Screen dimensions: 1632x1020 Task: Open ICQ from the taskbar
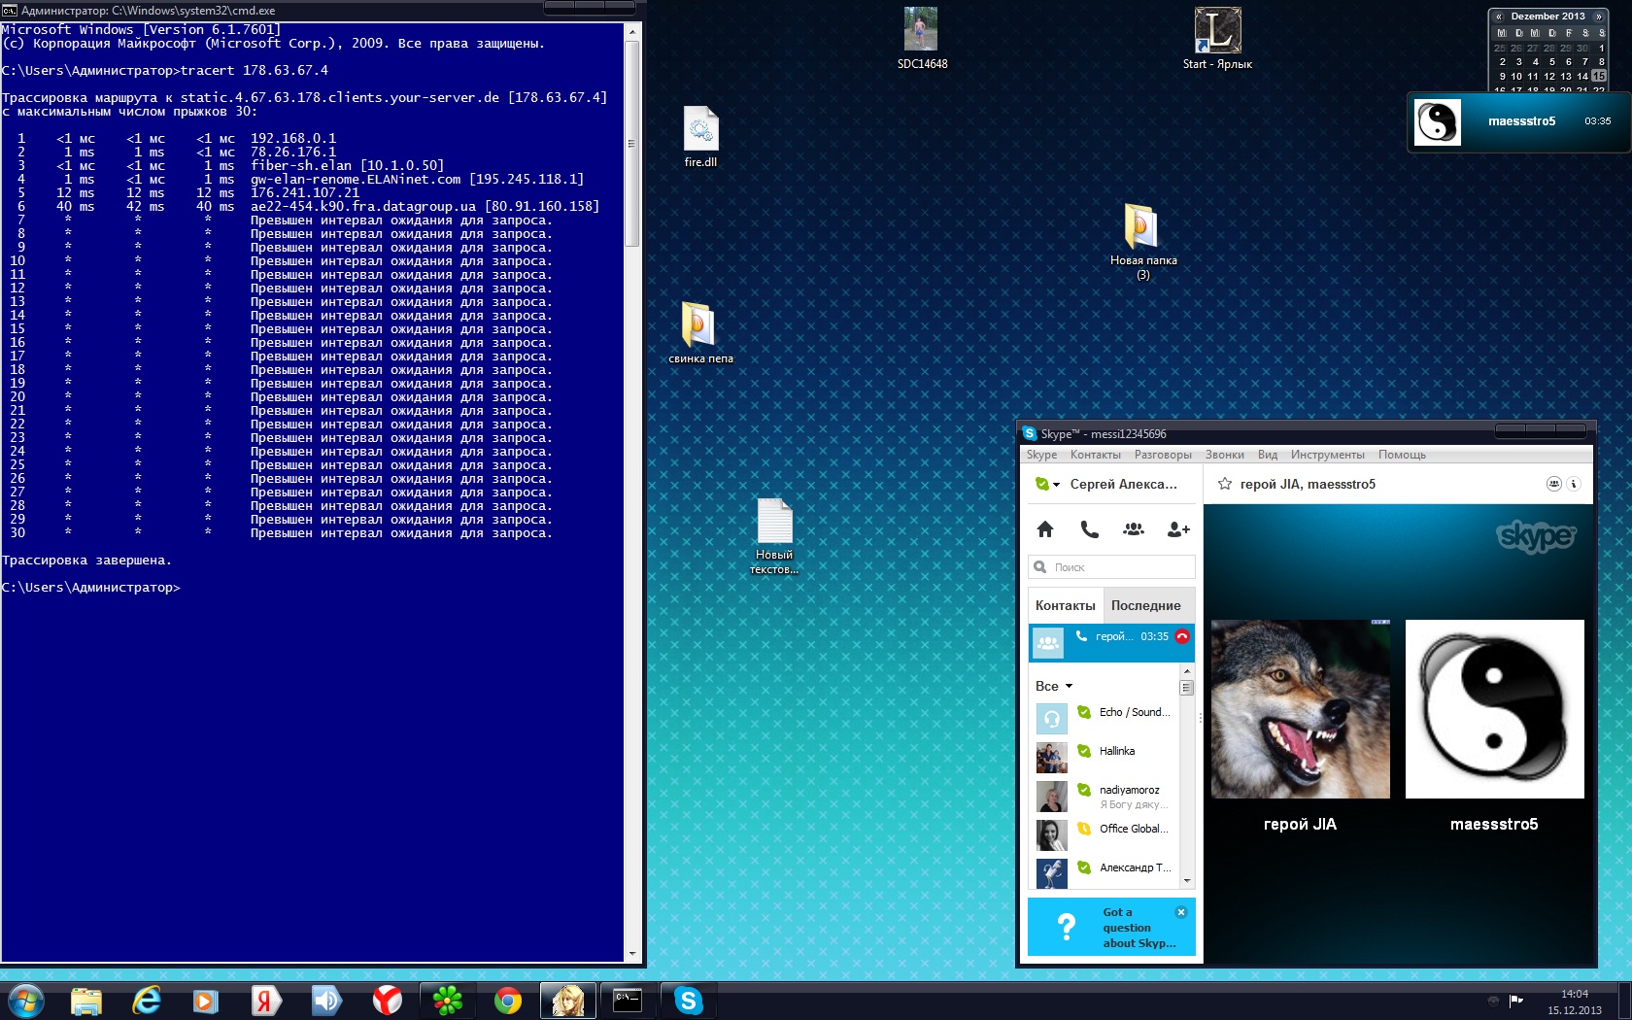(x=448, y=1001)
